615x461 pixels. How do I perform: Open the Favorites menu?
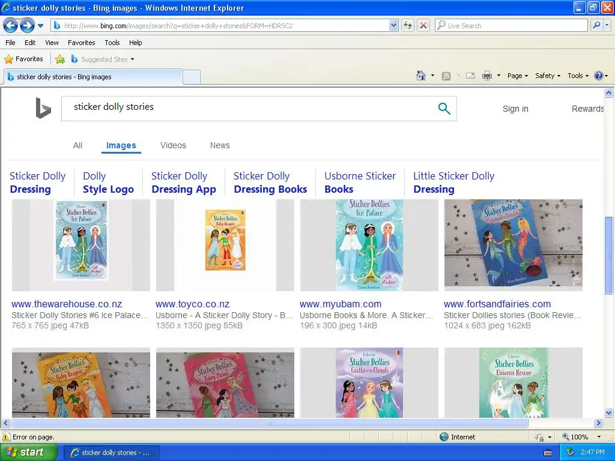81,43
